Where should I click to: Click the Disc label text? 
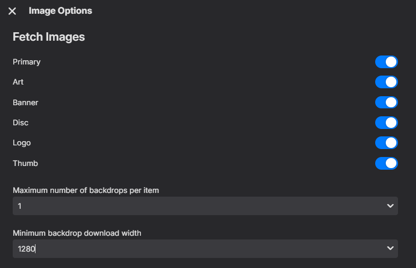click(x=21, y=123)
